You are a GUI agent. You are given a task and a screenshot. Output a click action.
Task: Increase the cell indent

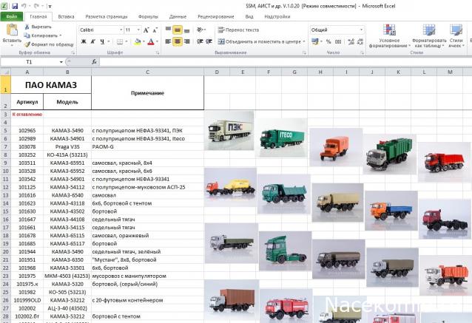coord(209,41)
